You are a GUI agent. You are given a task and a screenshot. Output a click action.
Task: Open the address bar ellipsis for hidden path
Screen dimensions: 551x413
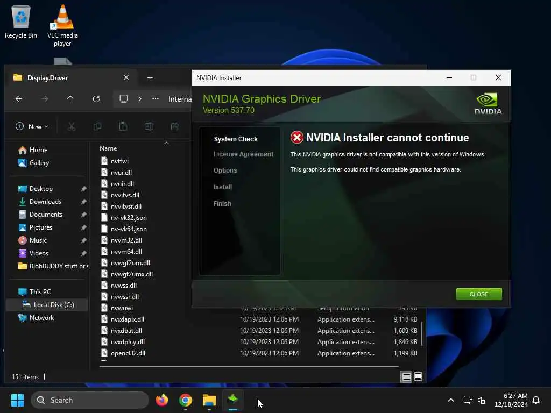(x=156, y=99)
